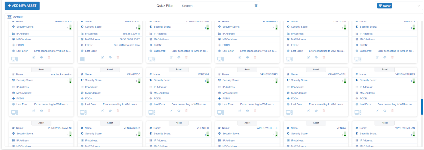The width and height of the screenshot is (424, 150).
Task: Click the FQDN value SQL2016-CA.next.local
Action: point(127,45)
